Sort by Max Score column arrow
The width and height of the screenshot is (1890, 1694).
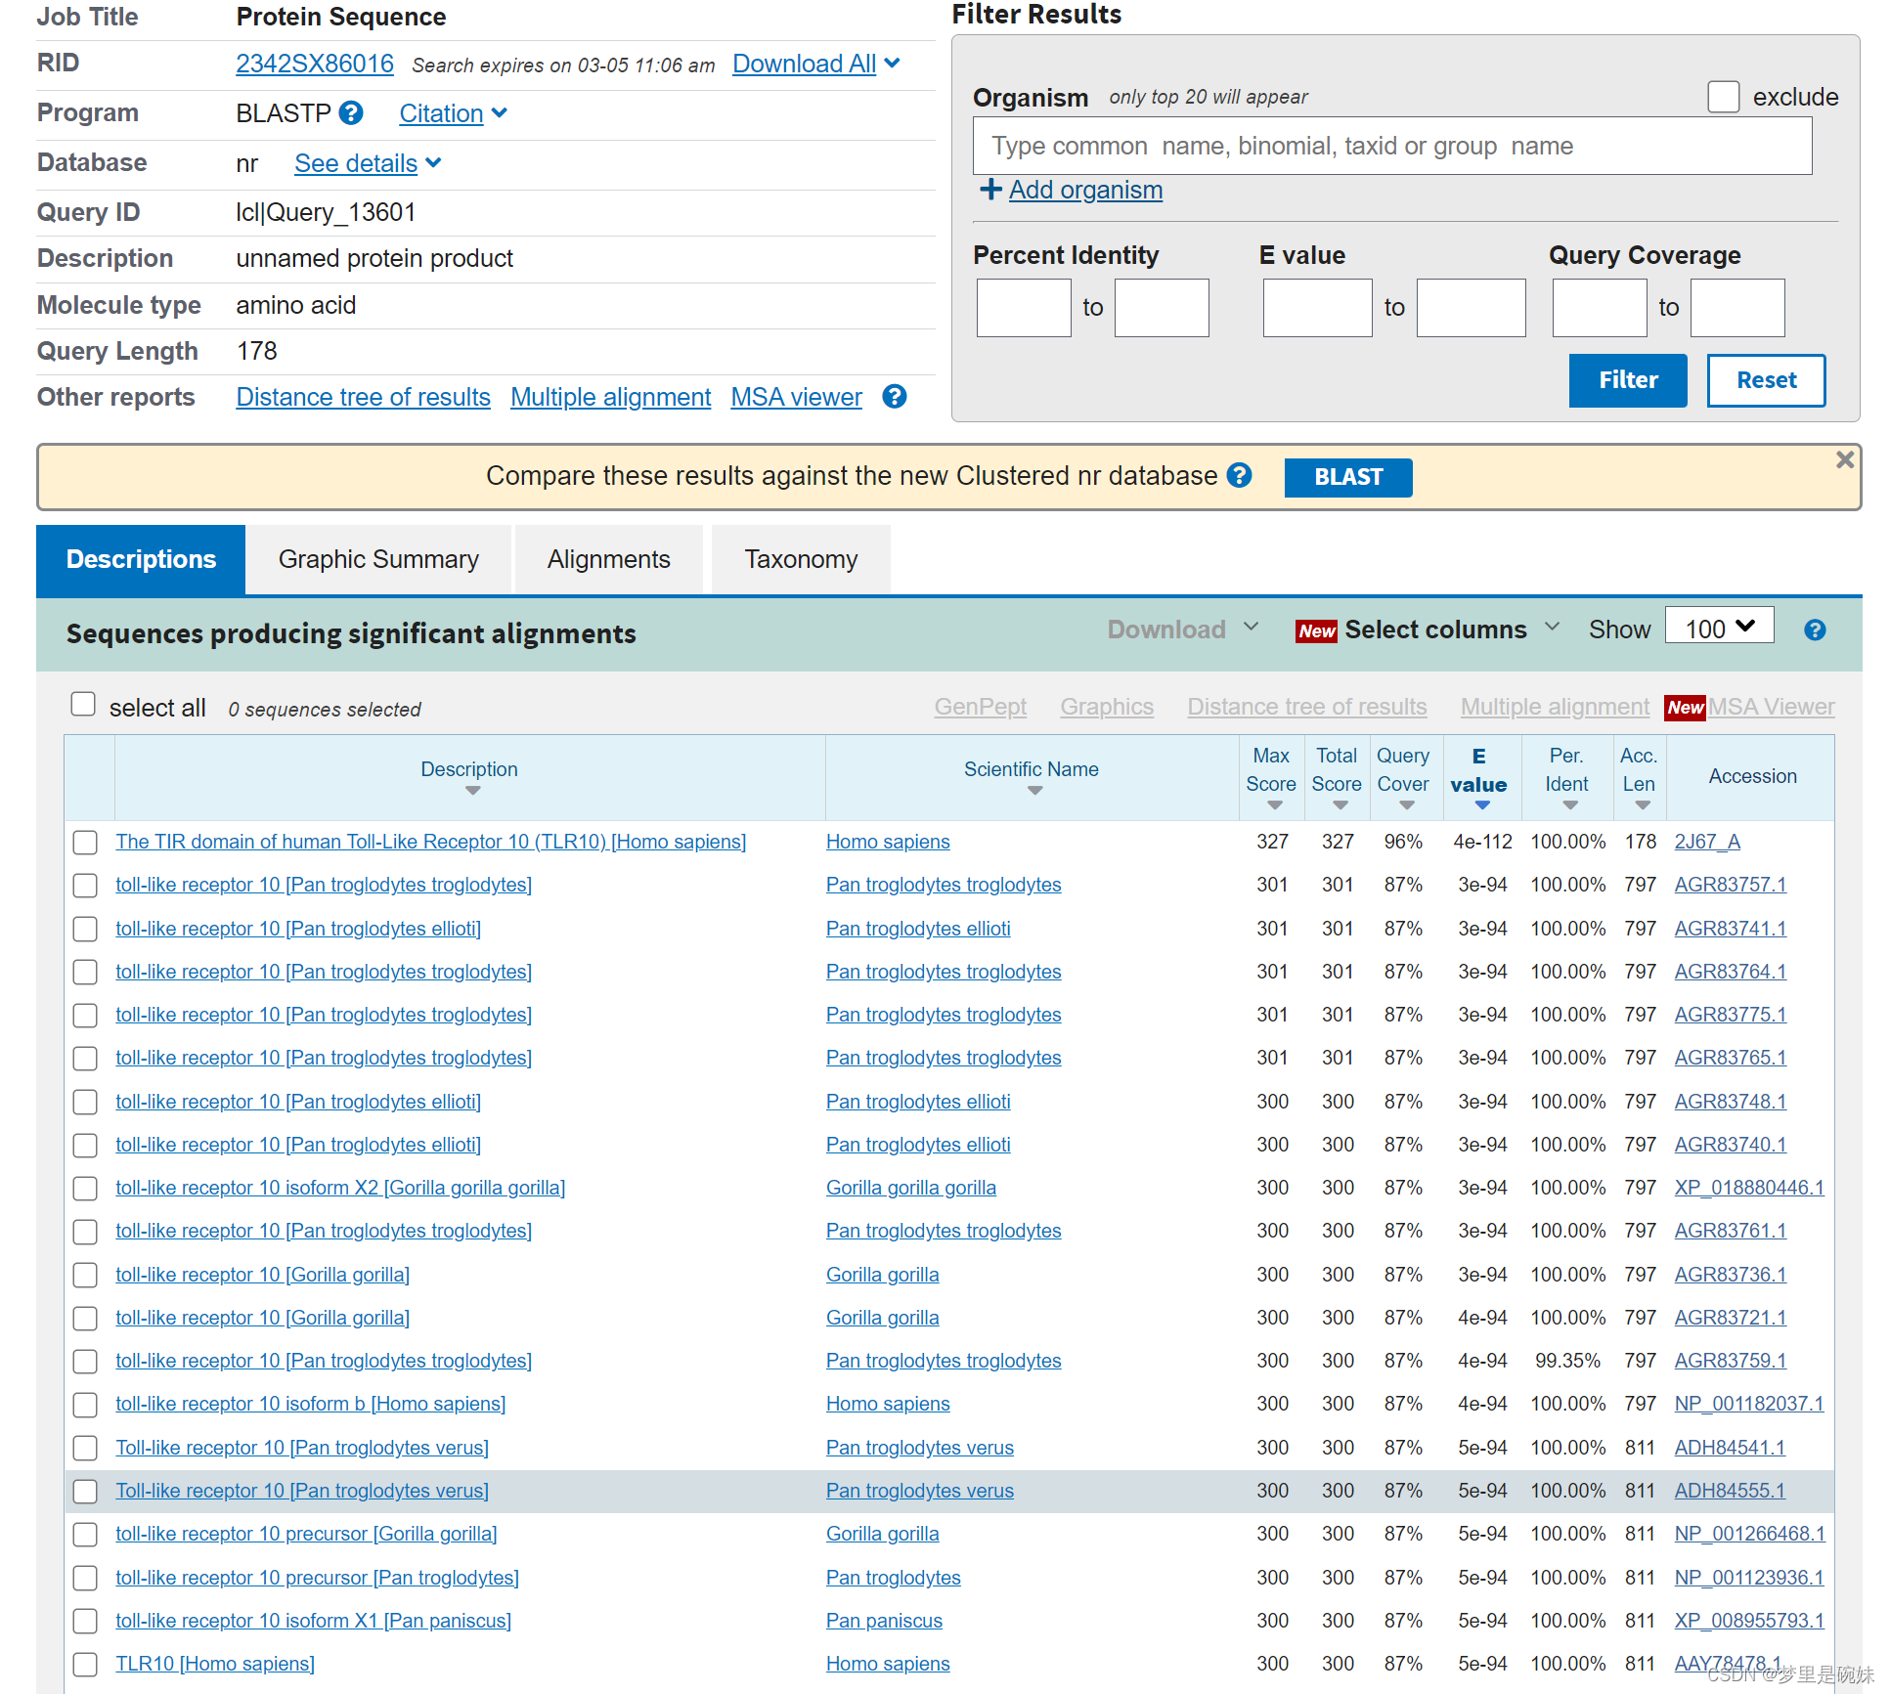(x=1274, y=805)
